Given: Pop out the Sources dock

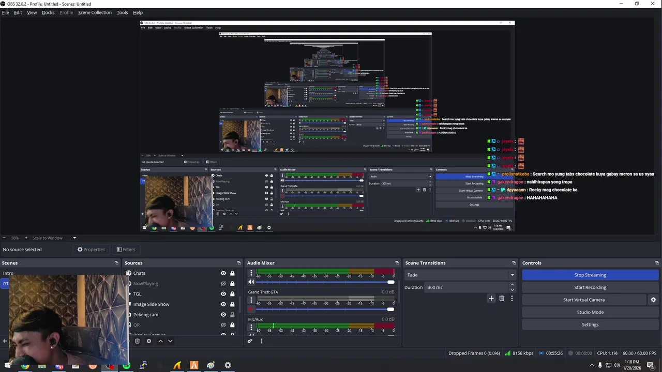Looking at the screenshot, I should (239, 263).
